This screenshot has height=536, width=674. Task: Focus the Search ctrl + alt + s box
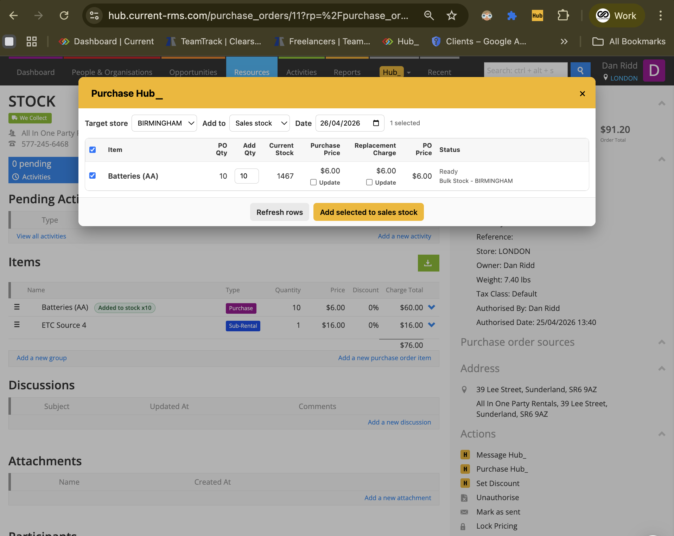coord(526,70)
